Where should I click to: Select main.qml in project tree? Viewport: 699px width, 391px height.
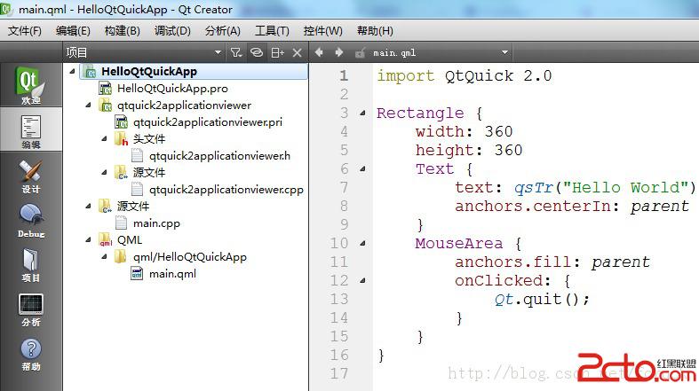(x=172, y=274)
